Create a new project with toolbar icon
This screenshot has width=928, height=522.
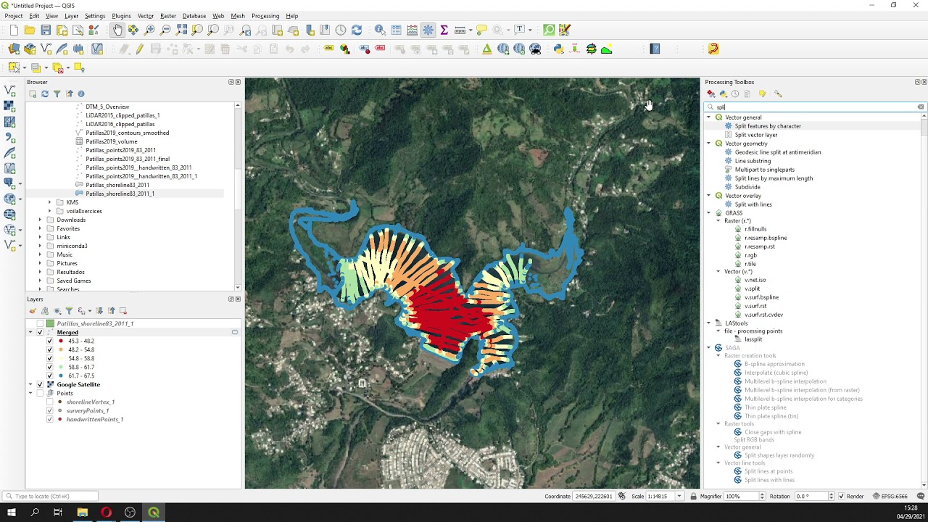[x=14, y=30]
